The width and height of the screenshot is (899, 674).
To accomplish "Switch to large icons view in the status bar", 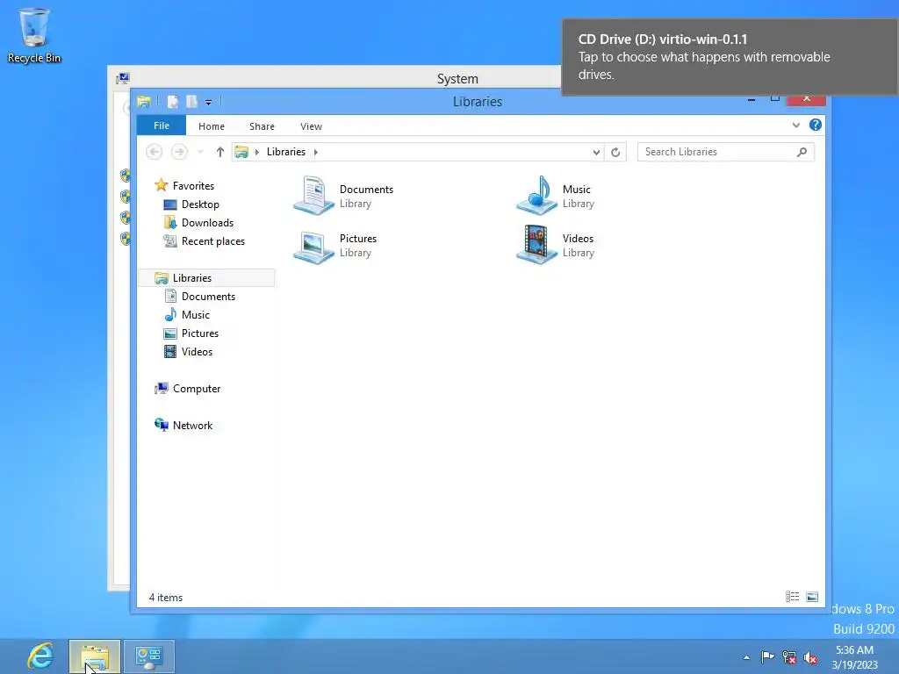I will tap(812, 597).
